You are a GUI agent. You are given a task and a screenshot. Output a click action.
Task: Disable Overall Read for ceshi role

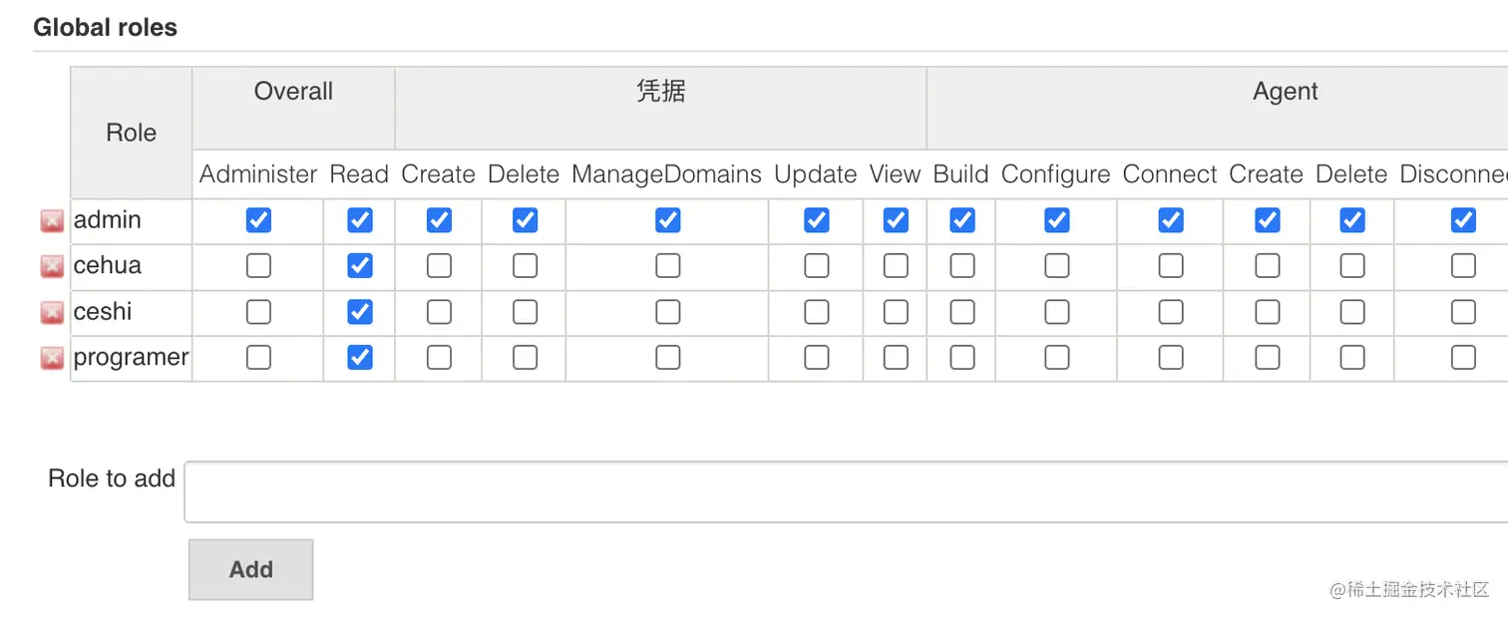[360, 312]
